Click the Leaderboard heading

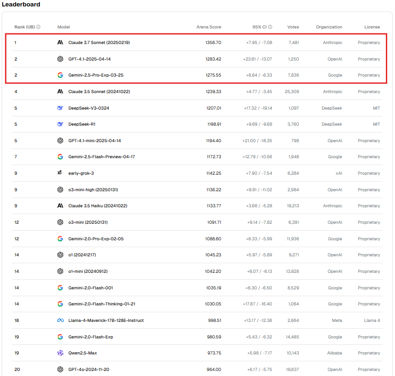point(21,4)
